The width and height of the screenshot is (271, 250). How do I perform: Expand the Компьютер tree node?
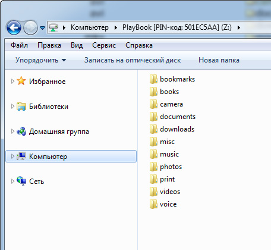[x=12, y=157]
